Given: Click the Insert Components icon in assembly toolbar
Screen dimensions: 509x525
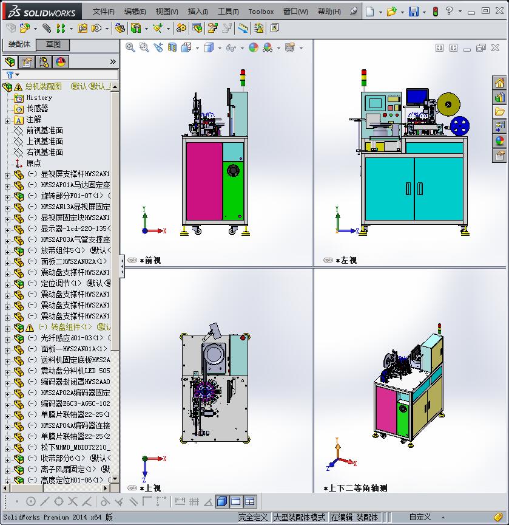Looking at the screenshot, I should (x=24, y=28).
